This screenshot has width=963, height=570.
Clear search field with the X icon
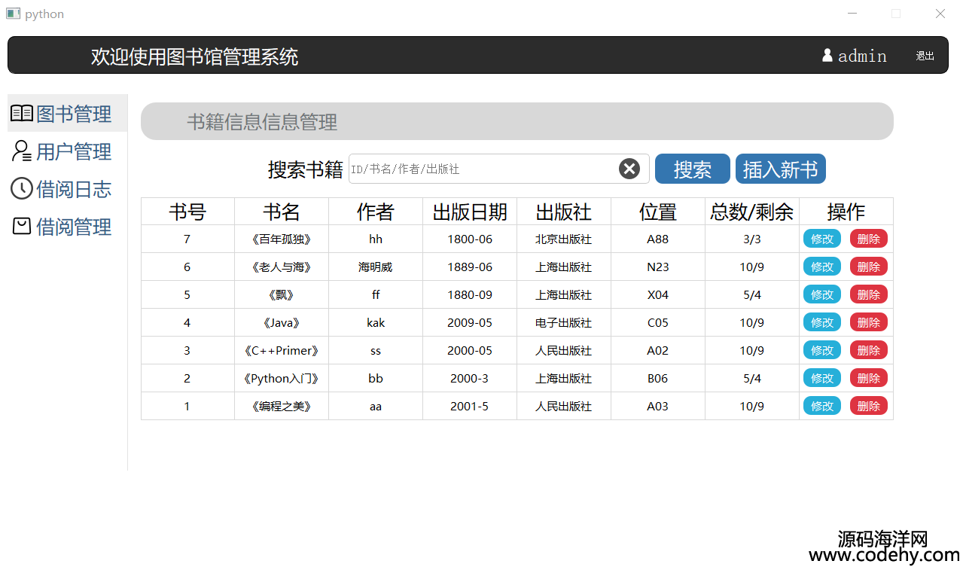629,169
